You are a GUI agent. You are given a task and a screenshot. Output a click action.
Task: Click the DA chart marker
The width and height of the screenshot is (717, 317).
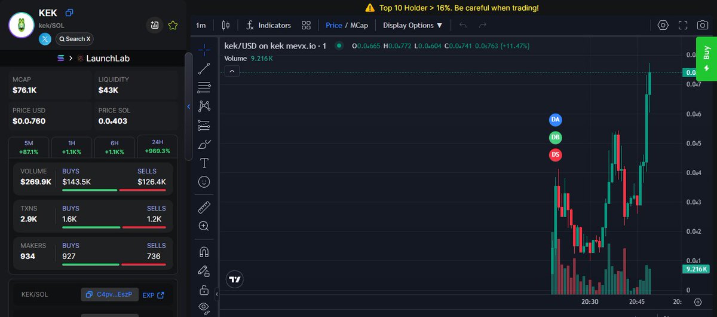(x=556, y=120)
